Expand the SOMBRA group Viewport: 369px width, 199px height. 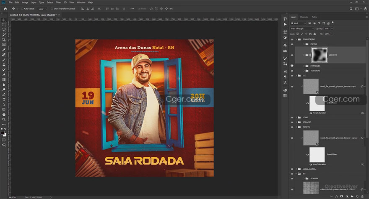(304, 179)
